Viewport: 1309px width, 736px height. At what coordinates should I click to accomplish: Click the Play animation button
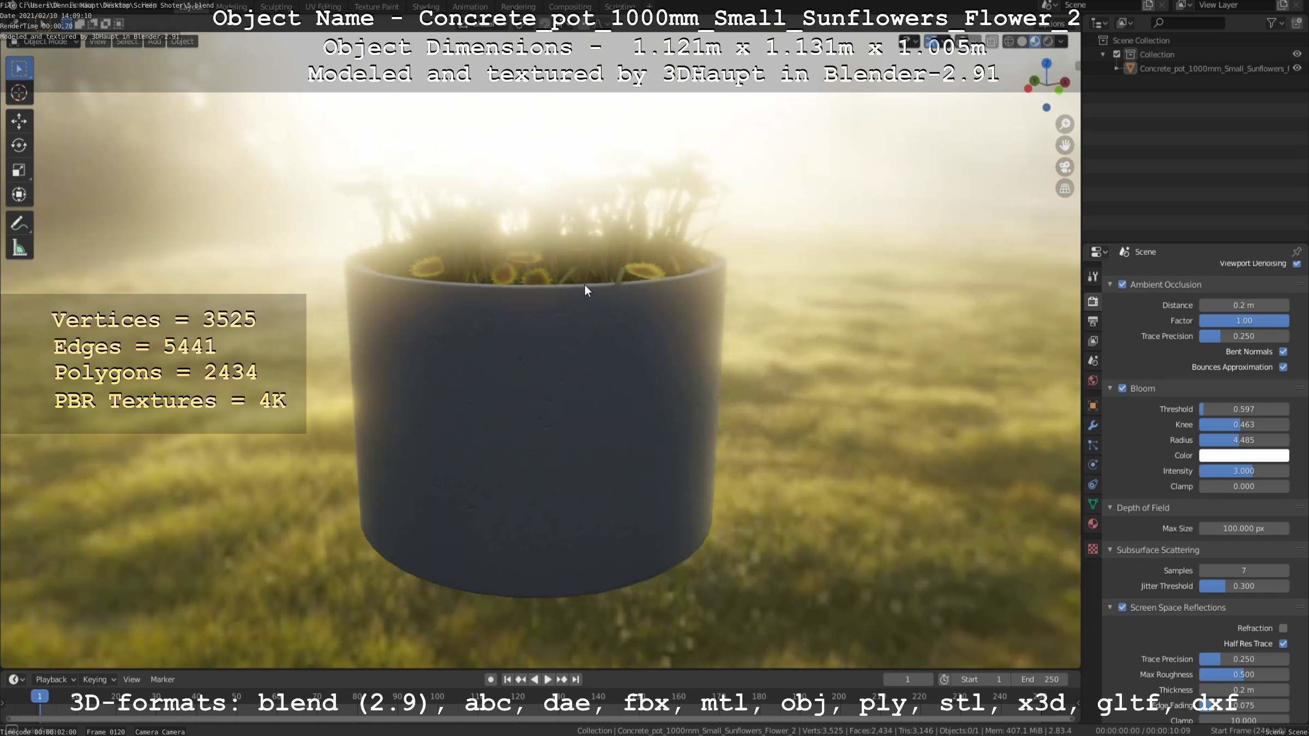[548, 679]
